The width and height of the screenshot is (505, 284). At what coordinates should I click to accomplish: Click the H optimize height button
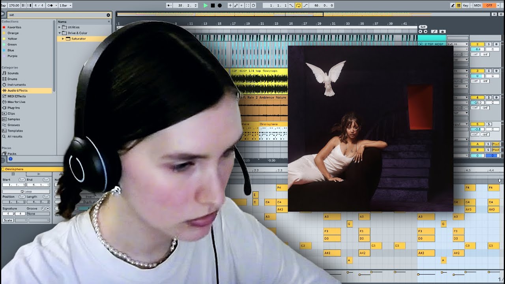[494, 14]
